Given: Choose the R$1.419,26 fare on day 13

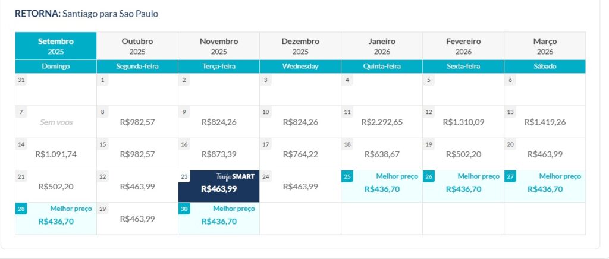Looking at the screenshot, I should 545,122.
